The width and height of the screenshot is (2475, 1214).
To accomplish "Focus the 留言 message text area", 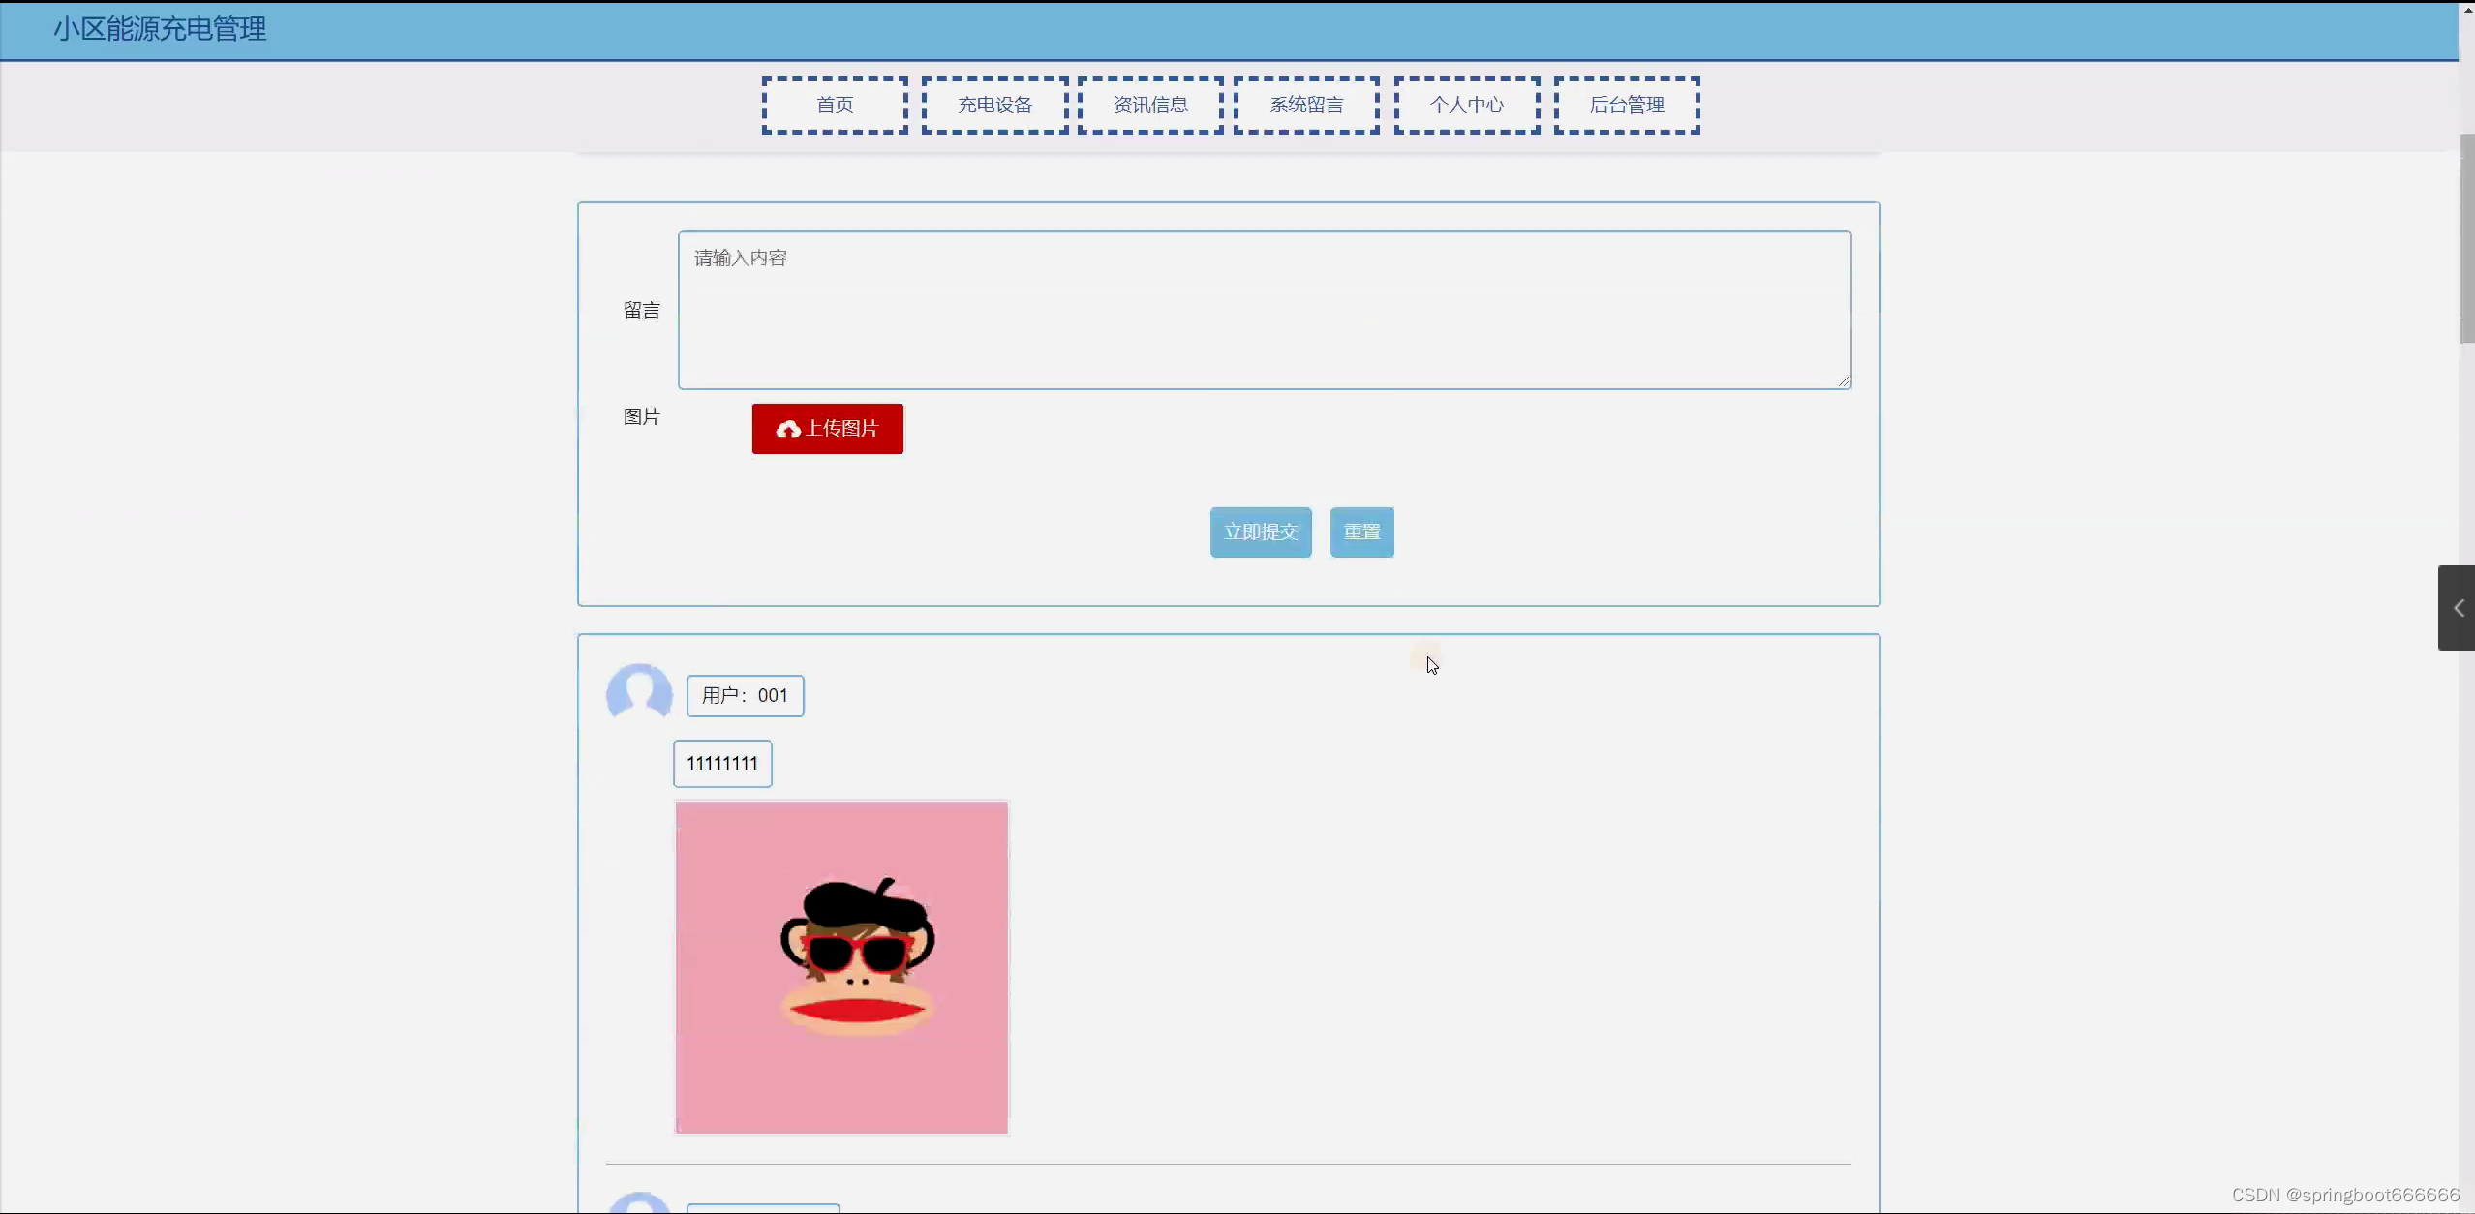I will point(1264,310).
